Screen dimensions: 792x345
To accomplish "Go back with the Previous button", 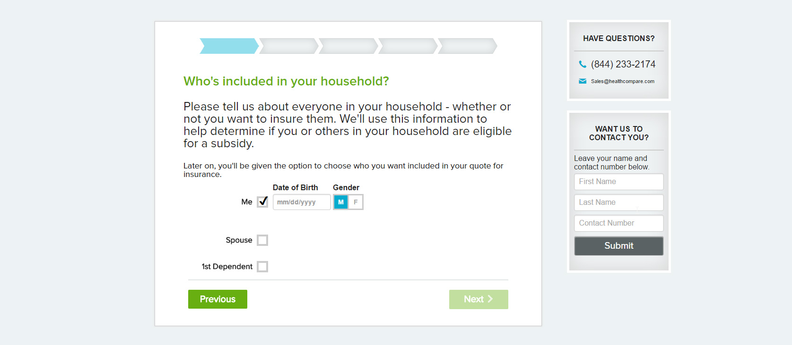I will 218,299.
